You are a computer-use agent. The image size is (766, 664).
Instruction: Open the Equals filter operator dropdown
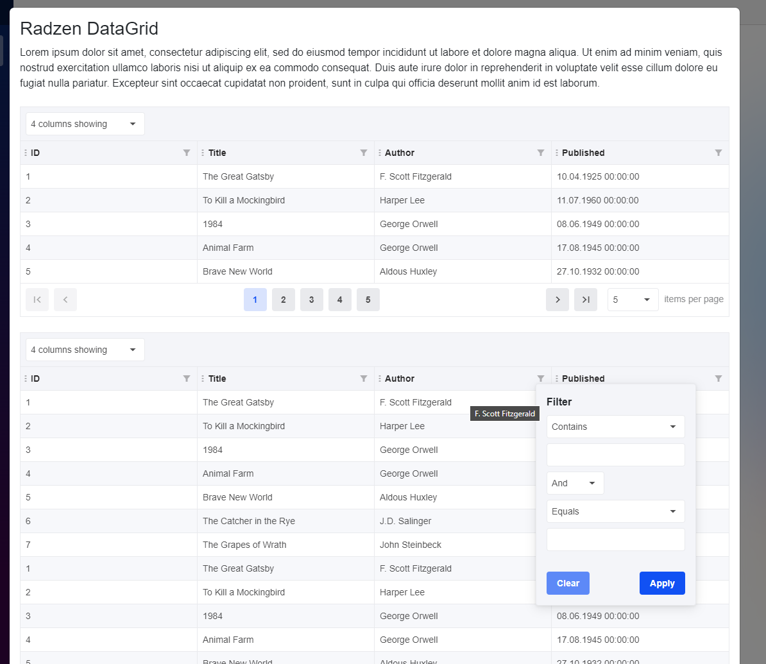tap(615, 511)
